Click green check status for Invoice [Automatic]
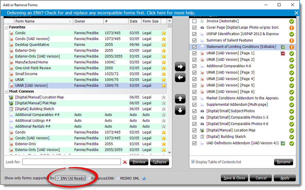This screenshot has width=305, height=190. tap(291, 21)
